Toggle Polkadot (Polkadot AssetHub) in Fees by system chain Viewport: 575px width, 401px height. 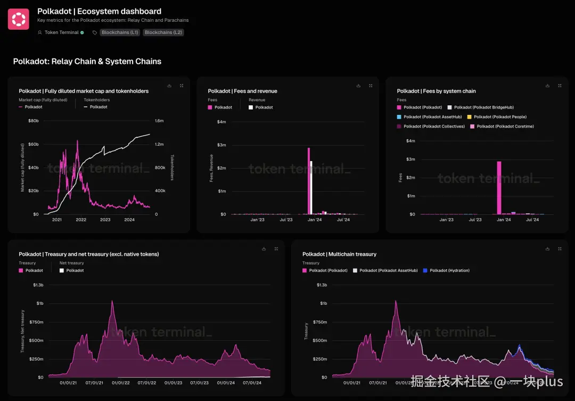pyautogui.click(x=429, y=117)
